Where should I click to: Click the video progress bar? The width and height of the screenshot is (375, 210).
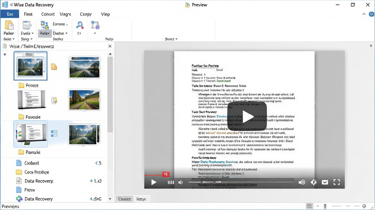tap(241, 182)
